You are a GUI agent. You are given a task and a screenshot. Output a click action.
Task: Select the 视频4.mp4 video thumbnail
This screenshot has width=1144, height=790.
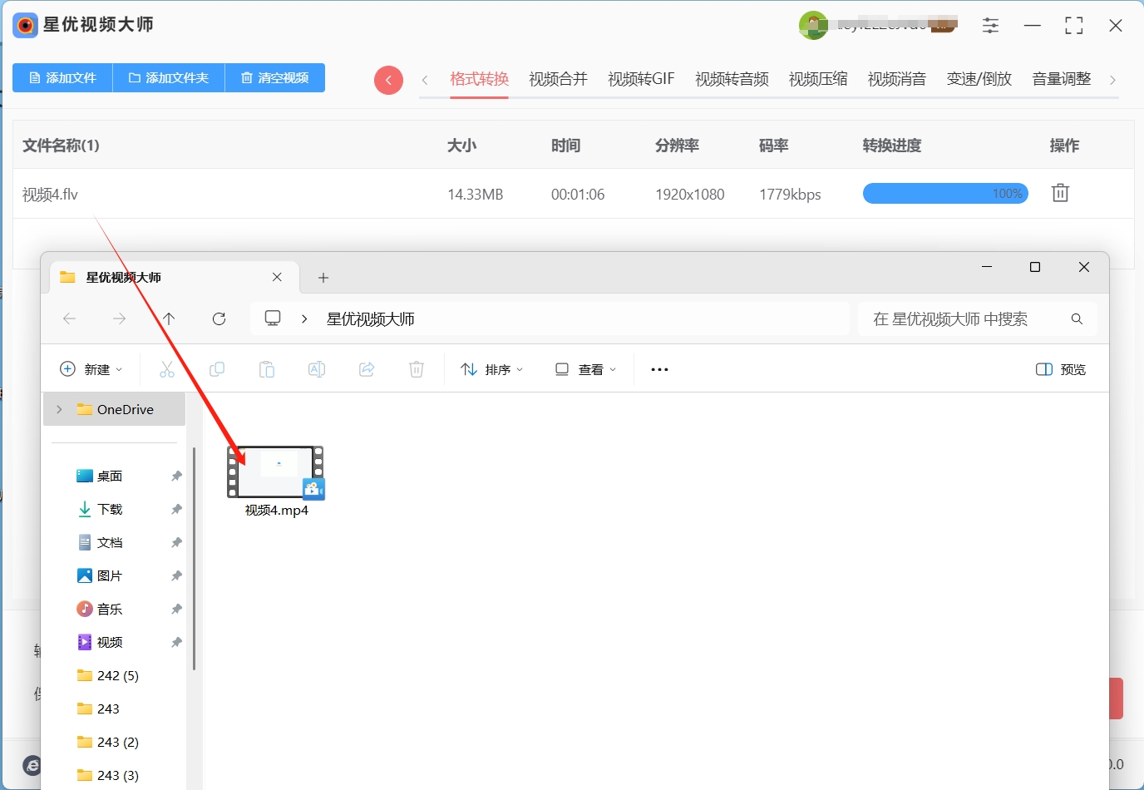click(x=276, y=472)
